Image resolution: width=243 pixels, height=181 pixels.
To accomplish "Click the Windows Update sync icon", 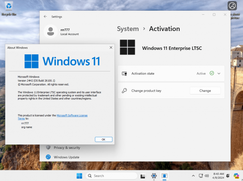I will click(48, 157).
